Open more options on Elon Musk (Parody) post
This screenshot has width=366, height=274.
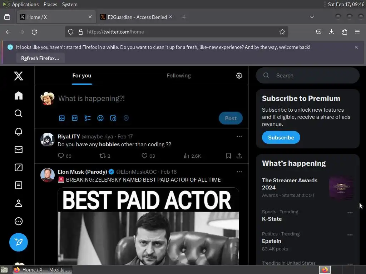[x=239, y=172]
